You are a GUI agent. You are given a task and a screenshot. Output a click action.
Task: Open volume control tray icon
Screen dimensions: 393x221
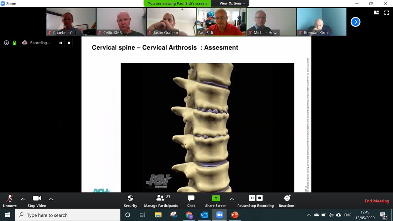(x=331, y=215)
